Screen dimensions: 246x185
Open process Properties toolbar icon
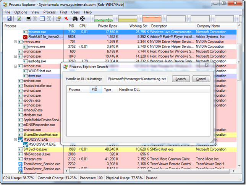tap(58, 18)
